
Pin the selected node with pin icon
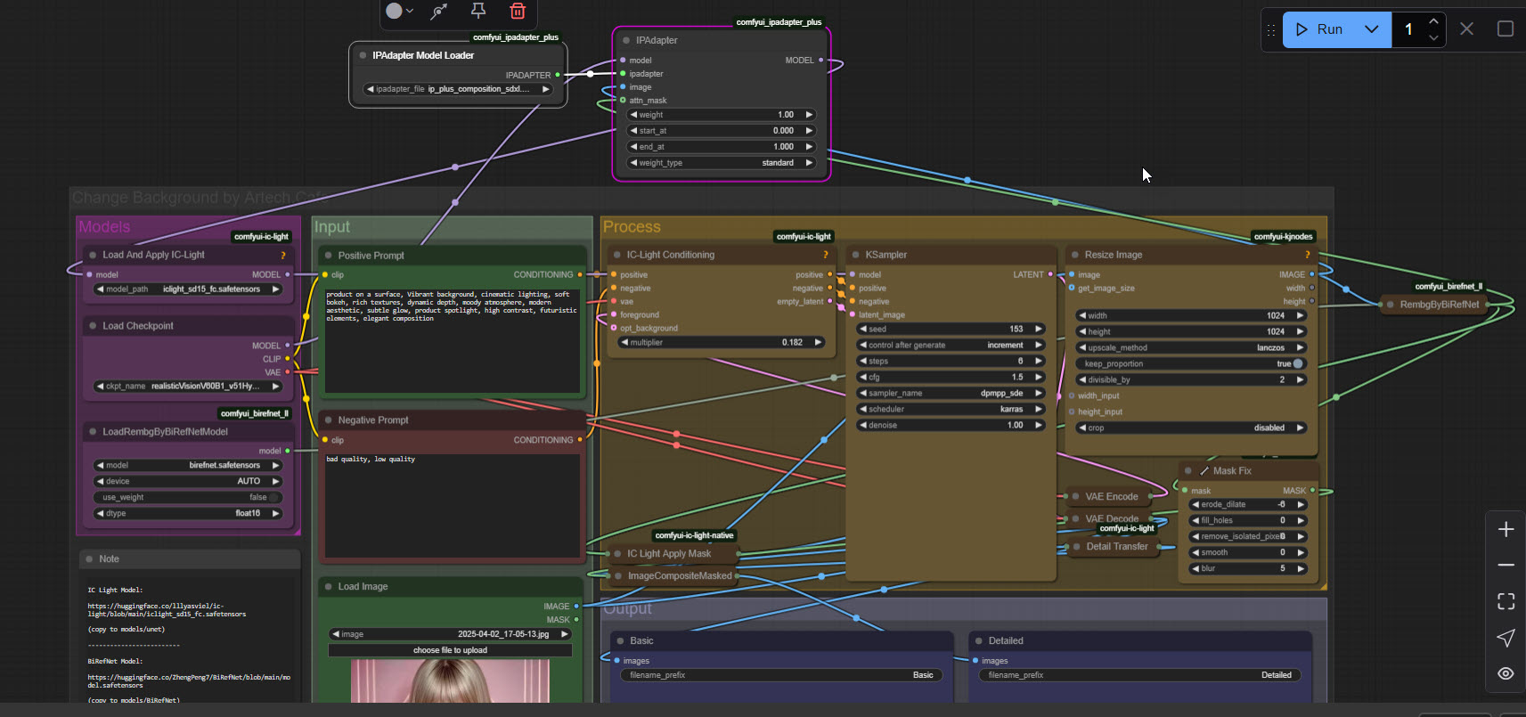pyautogui.click(x=478, y=11)
